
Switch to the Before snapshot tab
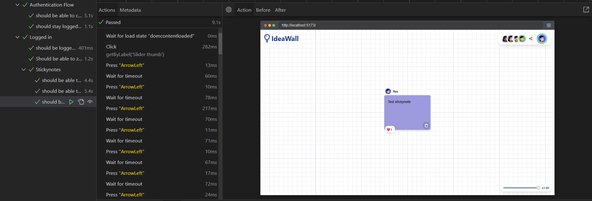263,10
